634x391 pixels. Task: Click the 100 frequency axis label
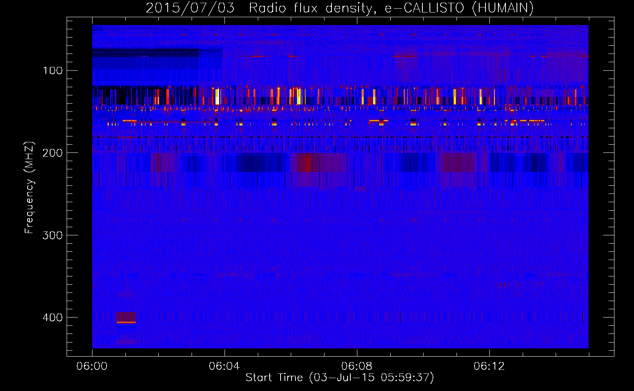53,71
